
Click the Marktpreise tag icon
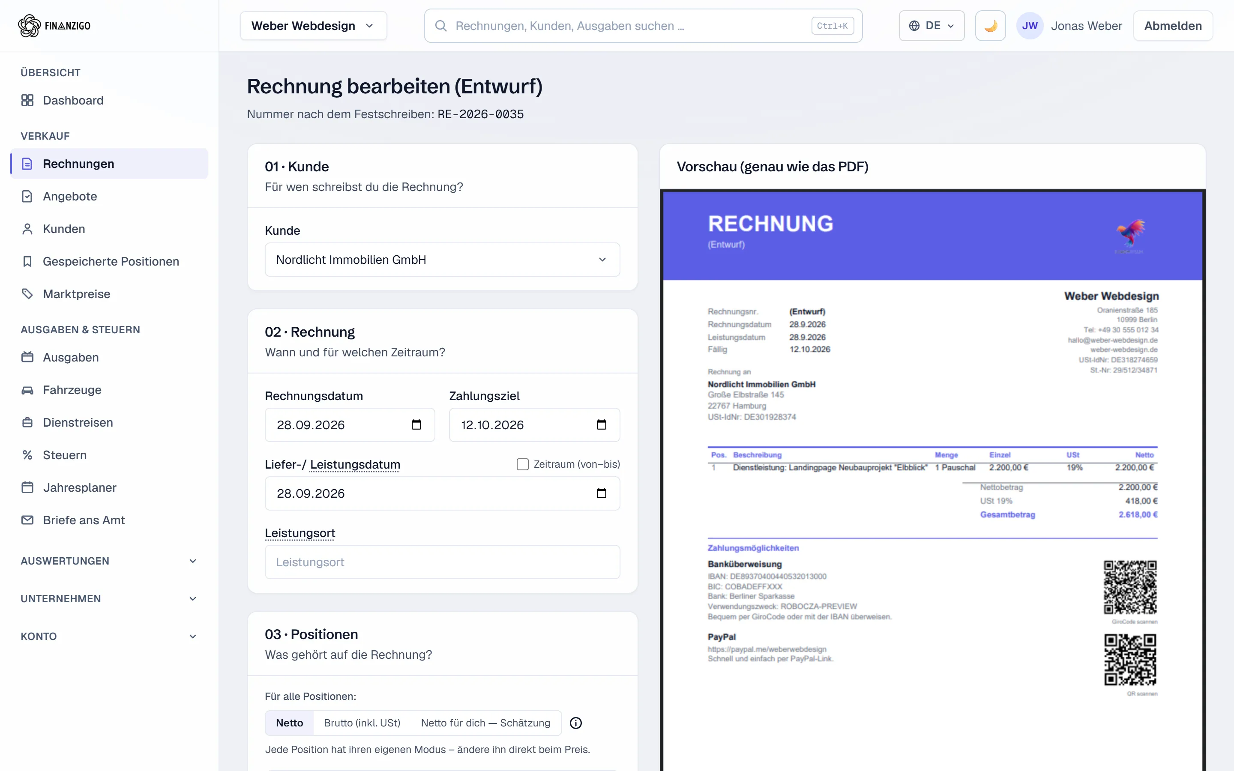[x=27, y=294]
